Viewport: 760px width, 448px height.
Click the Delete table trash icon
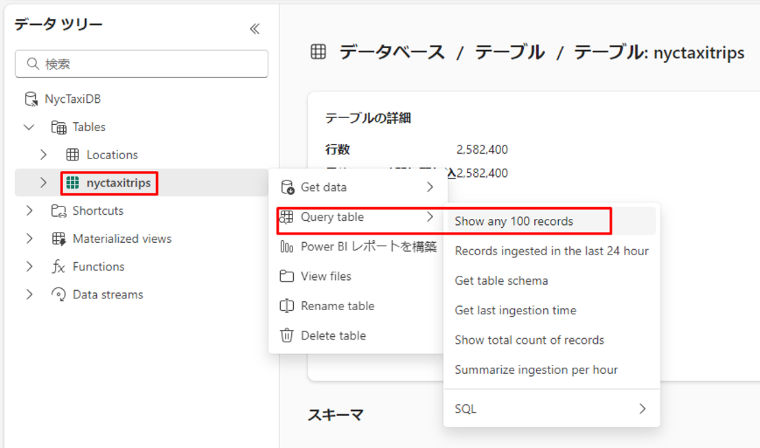click(x=287, y=335)
